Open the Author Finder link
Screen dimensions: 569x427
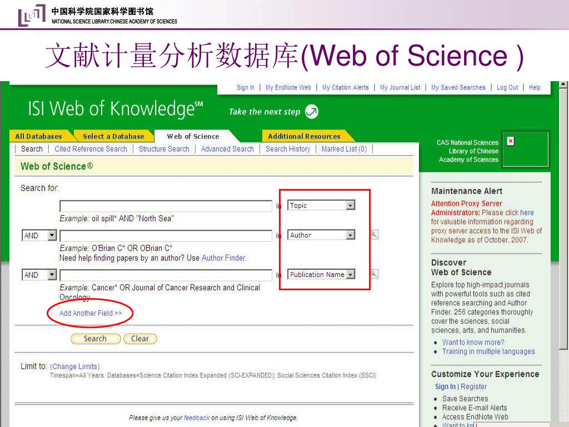tap(223, 258)
